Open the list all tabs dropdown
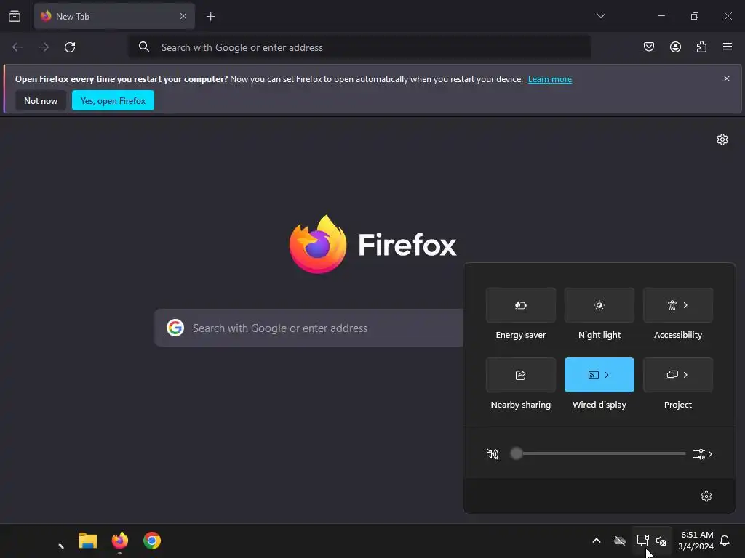 coord(600,16)
